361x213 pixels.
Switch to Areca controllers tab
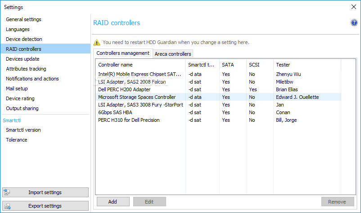click(173, 54)
